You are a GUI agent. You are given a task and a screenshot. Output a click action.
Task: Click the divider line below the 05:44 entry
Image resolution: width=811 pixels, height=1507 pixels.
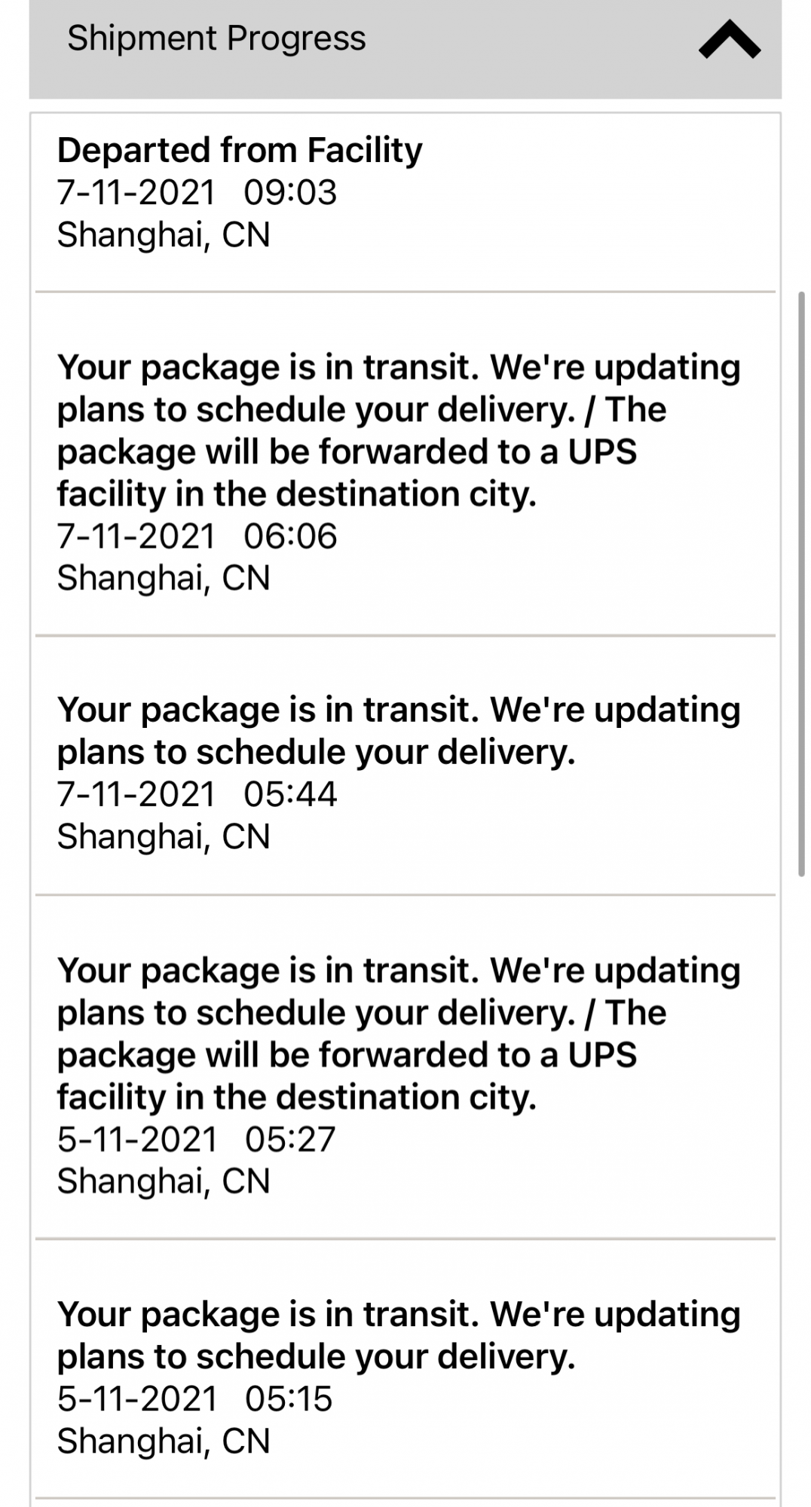pyautogui.click(x=405, y=895)
